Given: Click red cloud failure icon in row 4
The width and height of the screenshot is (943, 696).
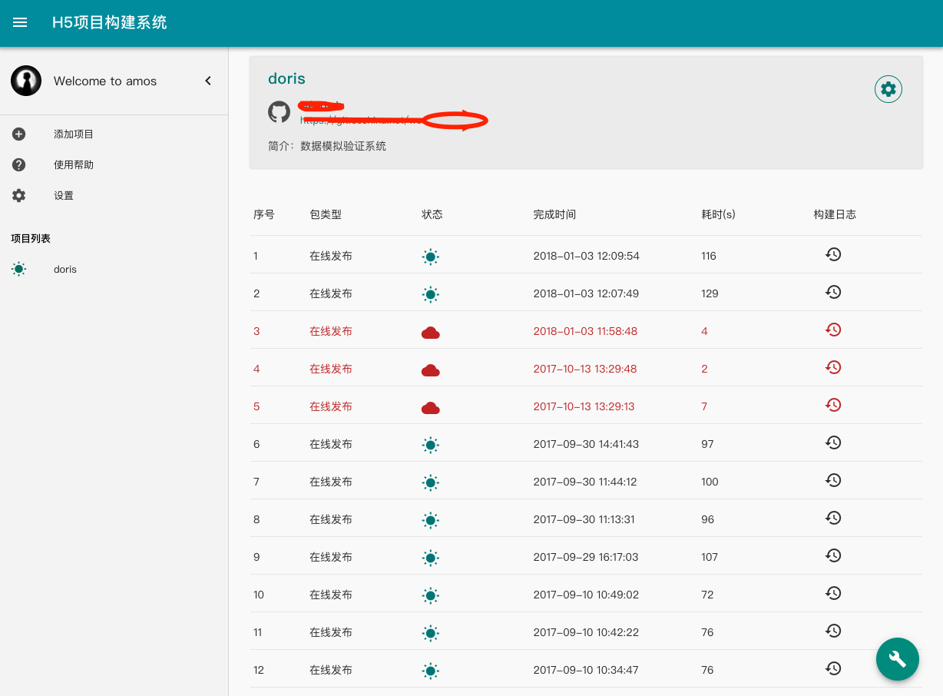Looking at the screenshot, I should 431,370.
